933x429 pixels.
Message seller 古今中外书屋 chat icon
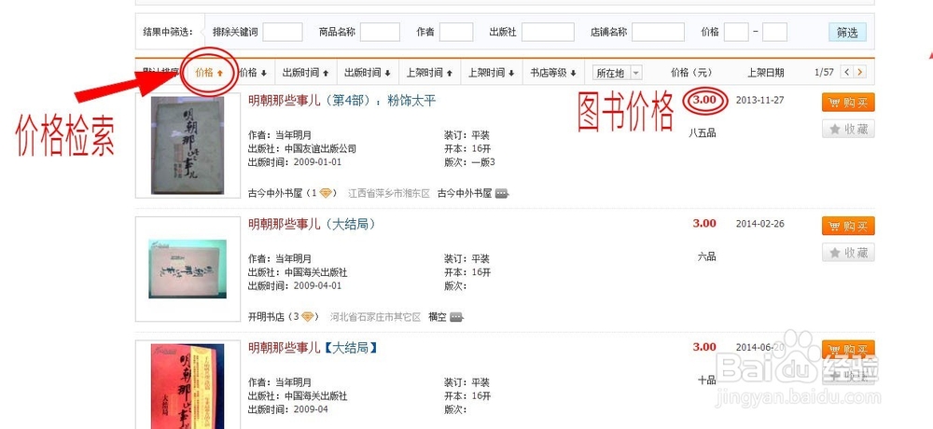pos(502,193)
